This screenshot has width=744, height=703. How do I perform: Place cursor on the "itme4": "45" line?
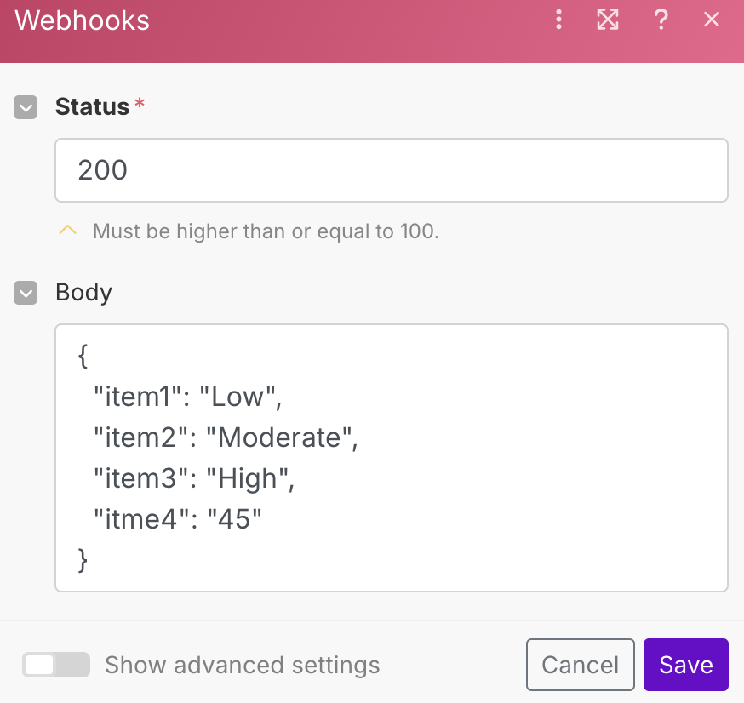pyautogui.click(x=177, y=519)
